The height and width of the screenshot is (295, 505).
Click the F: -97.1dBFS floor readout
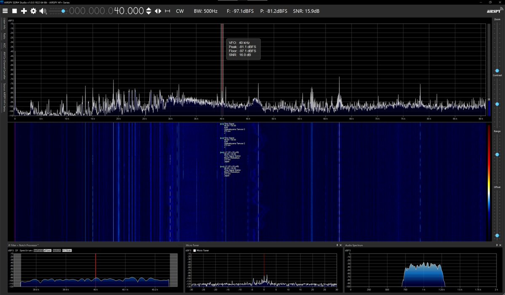240,11
